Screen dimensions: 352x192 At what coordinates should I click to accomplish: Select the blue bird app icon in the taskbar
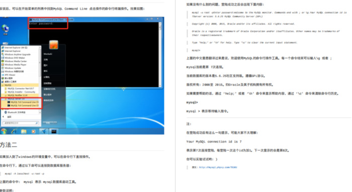click(x=44, y=131)
